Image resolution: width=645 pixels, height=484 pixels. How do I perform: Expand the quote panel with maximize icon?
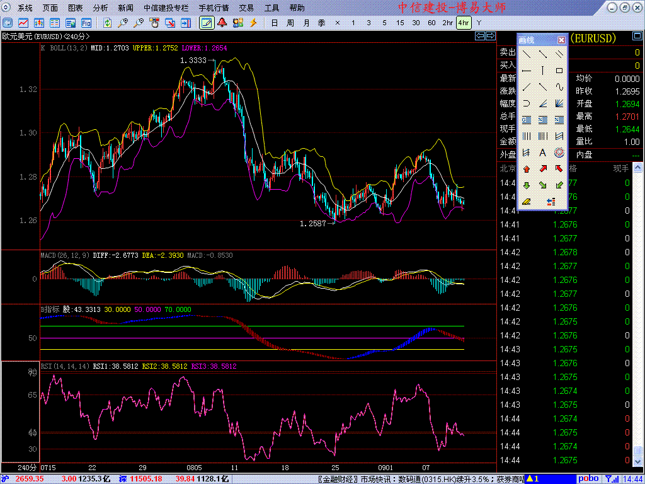click(x=638, y=36)
